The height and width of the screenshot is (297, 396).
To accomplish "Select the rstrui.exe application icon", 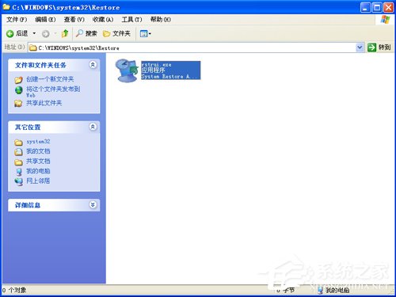I will [127, 70].
